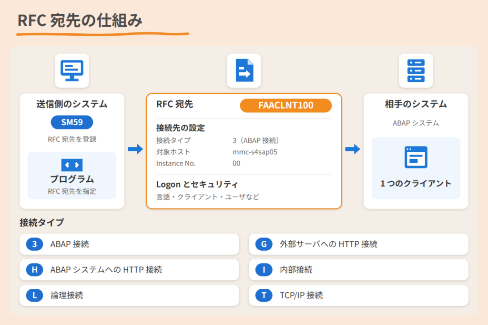The width and height of the screenshot is (488, 325).
Task: Click the SM59 pill badge
Action: coord(72,122)
